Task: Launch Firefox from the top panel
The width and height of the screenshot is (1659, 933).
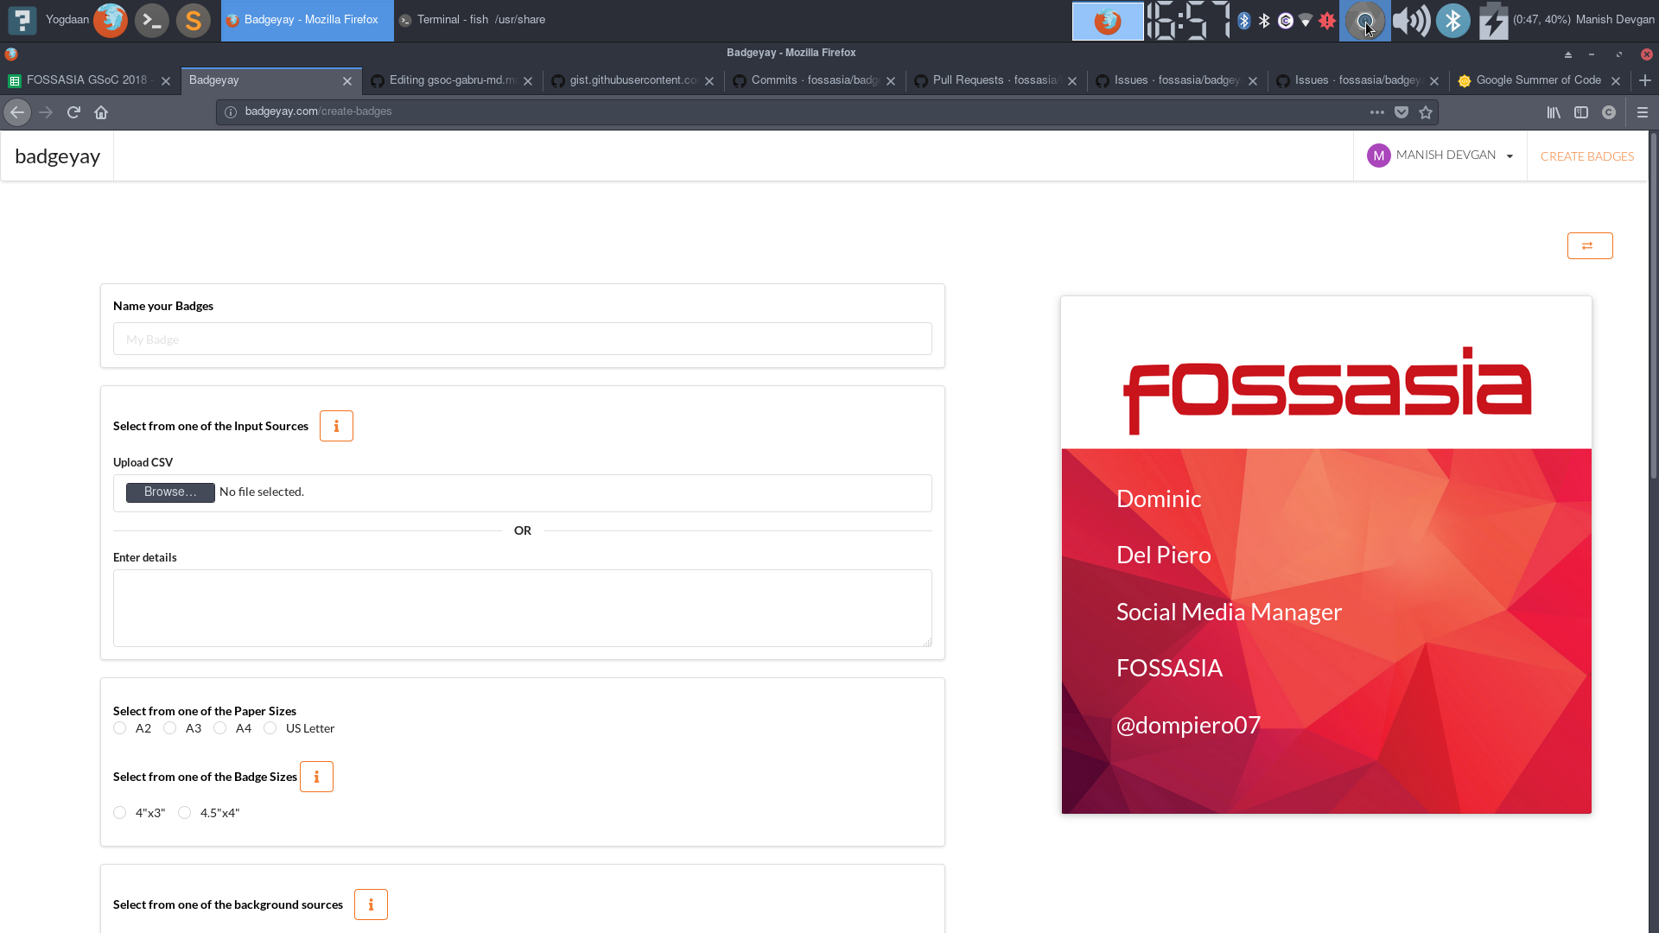Action: coord(111,20)
